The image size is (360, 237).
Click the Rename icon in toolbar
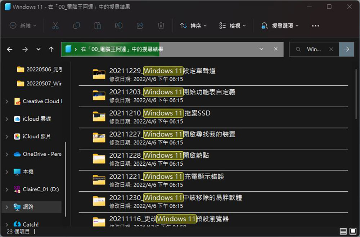click(119, 26)
